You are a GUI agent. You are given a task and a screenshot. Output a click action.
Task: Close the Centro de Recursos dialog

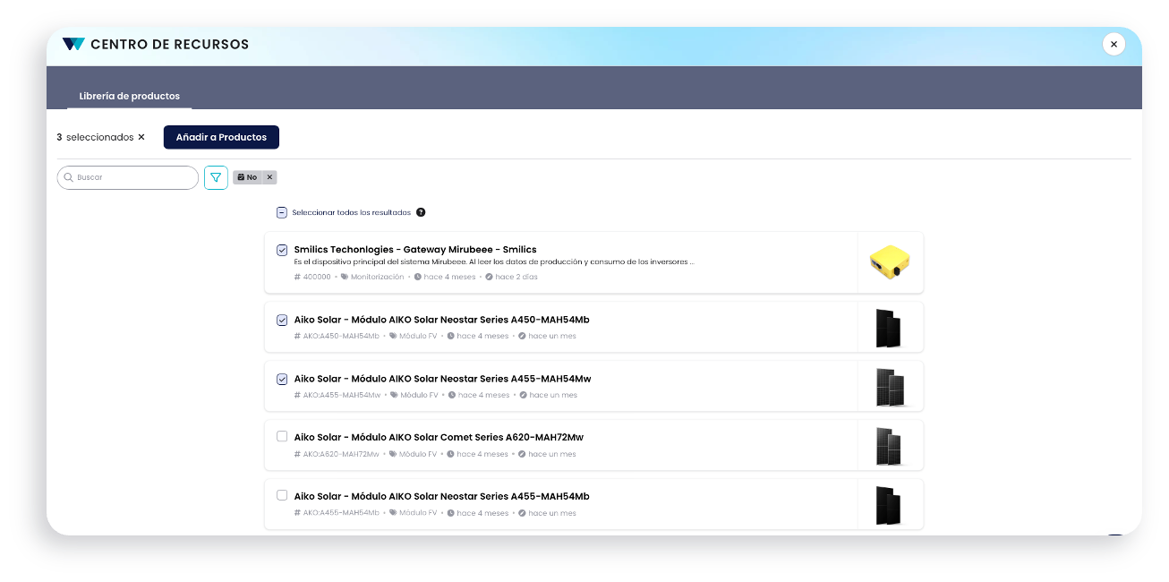click(1114, 44)
